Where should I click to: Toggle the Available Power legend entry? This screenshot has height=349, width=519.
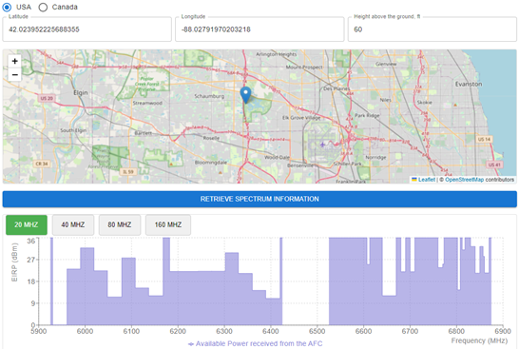pos(255,343)
